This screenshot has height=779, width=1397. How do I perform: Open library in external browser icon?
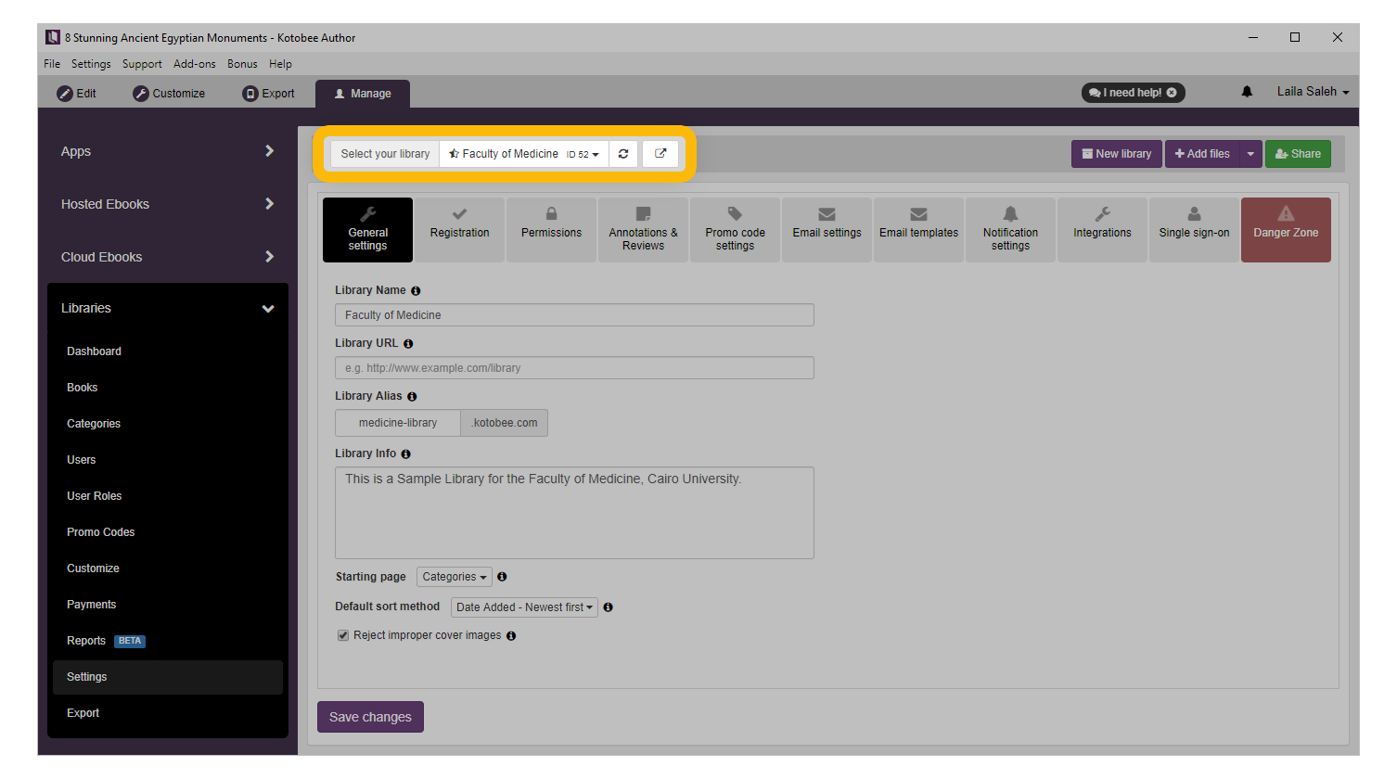tap(660, 154)
